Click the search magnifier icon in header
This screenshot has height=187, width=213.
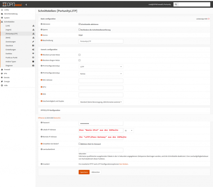coord(176,5)
